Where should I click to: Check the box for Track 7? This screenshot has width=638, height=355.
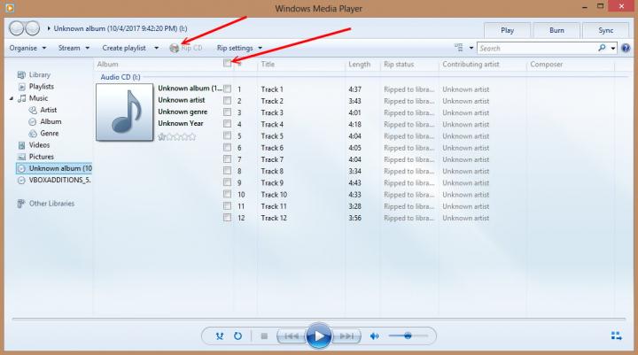(x=227, y=159)
